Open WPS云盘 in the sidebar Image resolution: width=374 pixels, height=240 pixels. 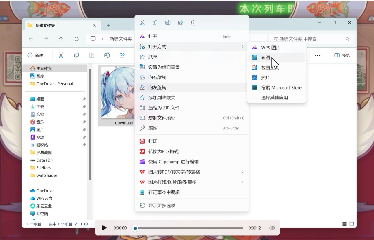click(55, 198)
